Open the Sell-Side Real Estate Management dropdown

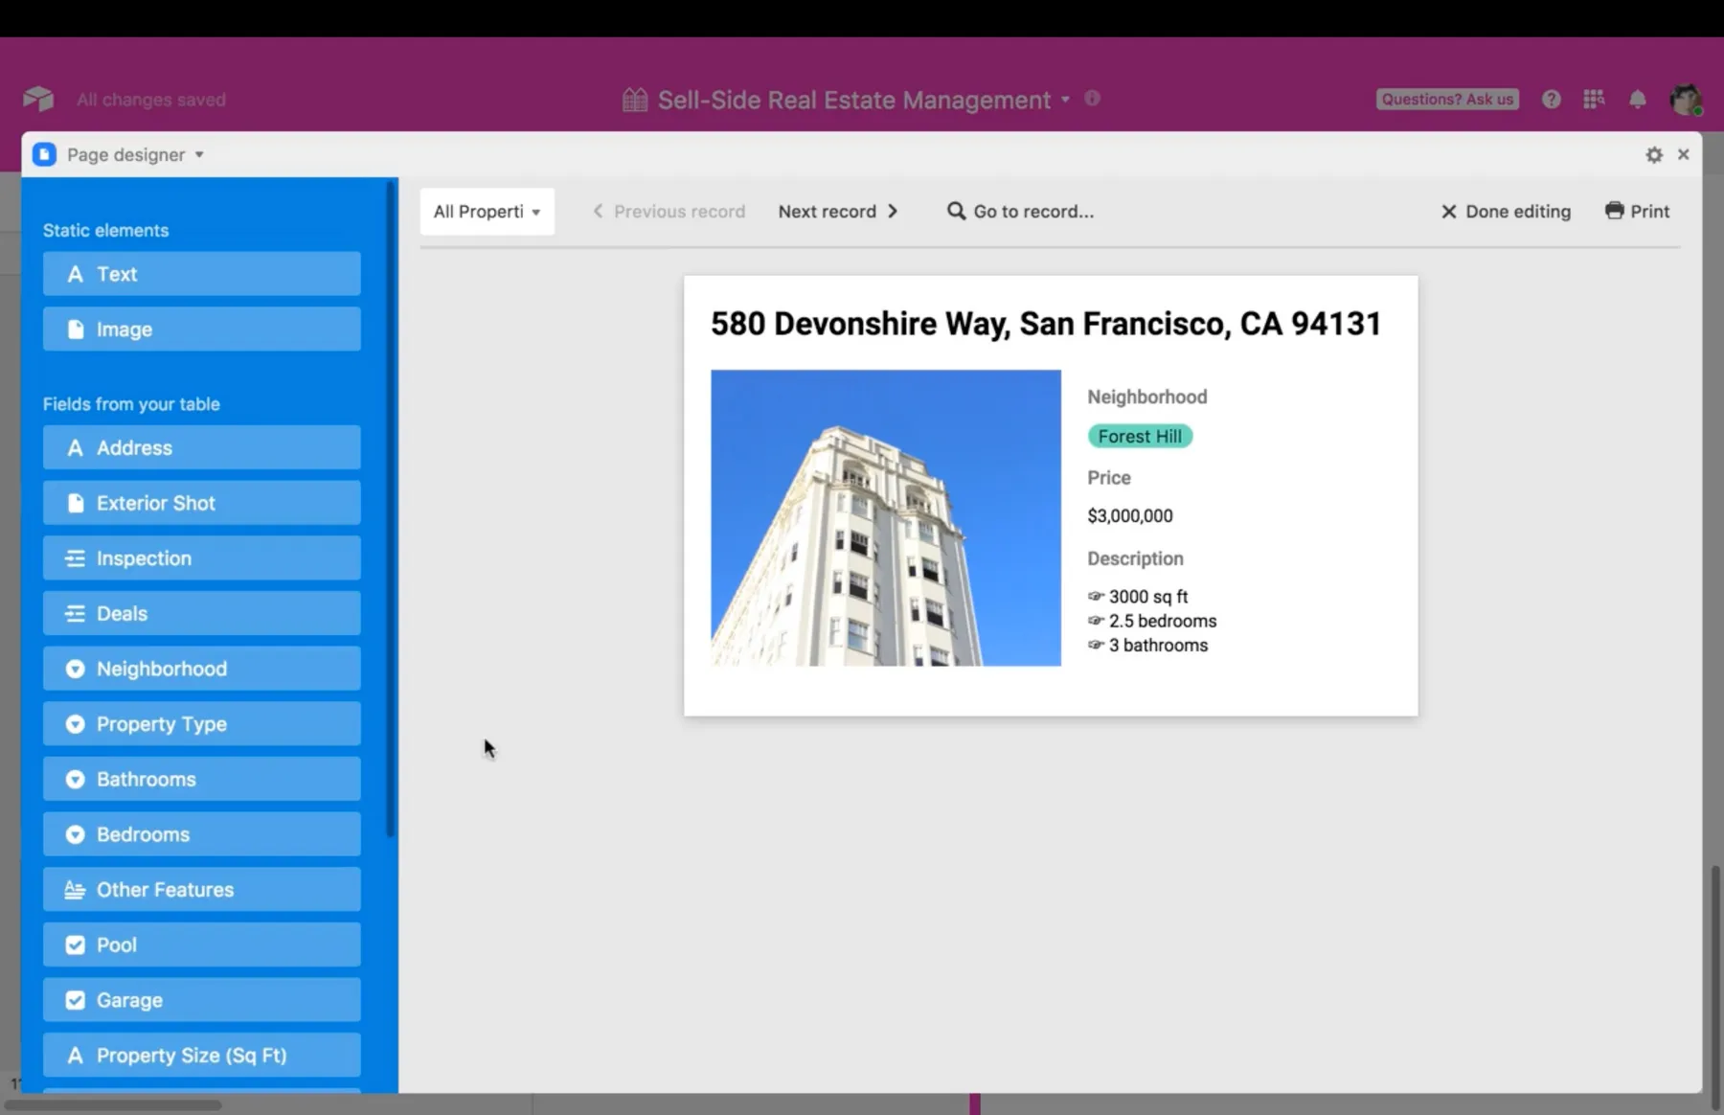click(x=1065, y=100)
